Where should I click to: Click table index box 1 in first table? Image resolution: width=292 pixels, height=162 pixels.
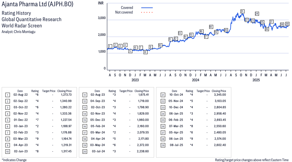click(7, 95)
